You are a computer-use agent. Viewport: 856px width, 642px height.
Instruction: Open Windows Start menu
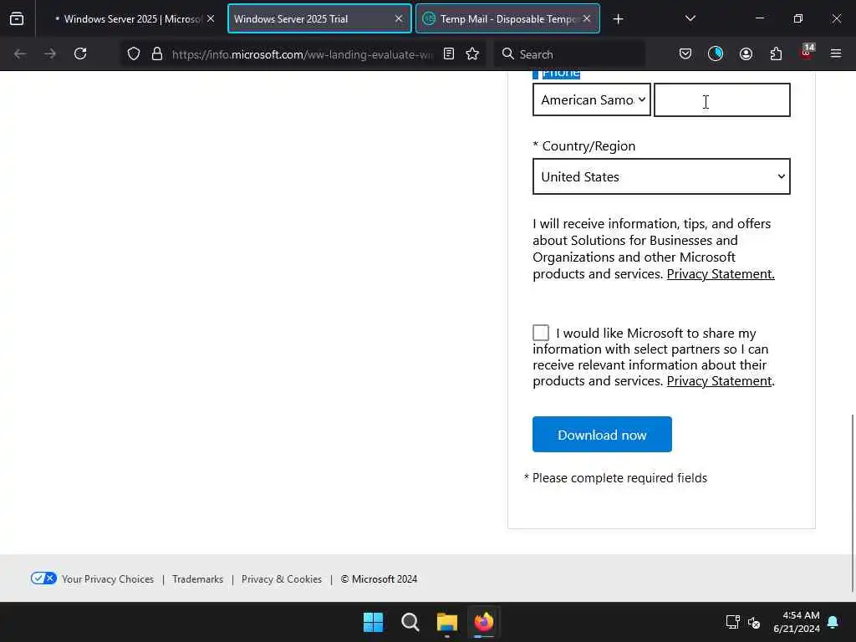374,622
